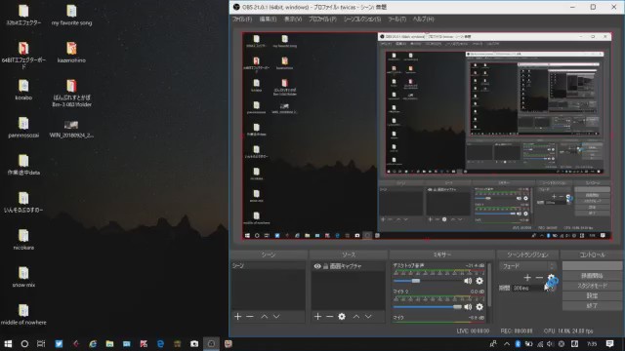The height and width of the screenshot is (351, 625).
Task: Toggle visibility eye of 画面キャプチャ source
Action: (x=317, y=266)
